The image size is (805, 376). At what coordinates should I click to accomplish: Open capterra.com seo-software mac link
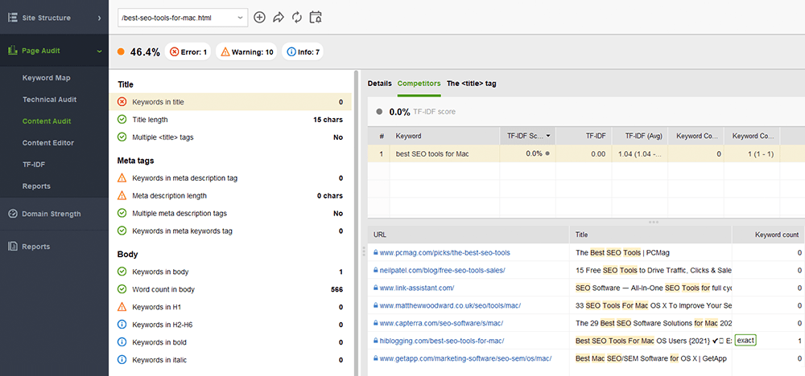(441, 323)
